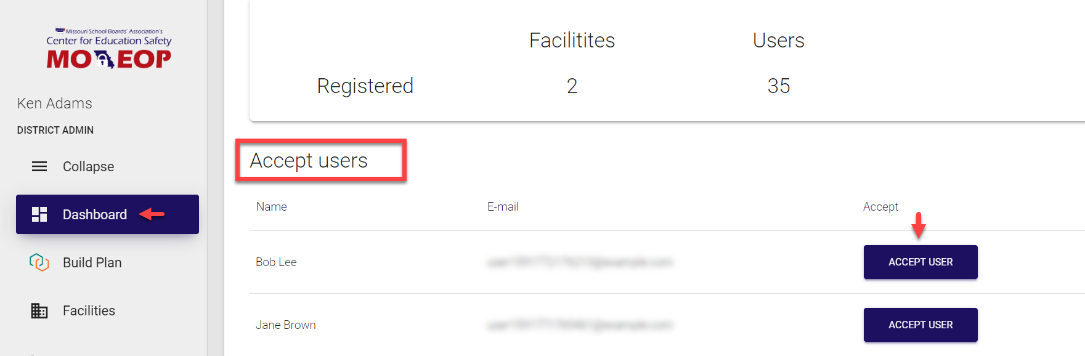Accept user Bob Lee

pos(920,262)
